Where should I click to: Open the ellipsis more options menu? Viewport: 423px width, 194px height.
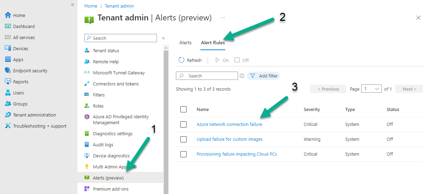tap(223, 18)
